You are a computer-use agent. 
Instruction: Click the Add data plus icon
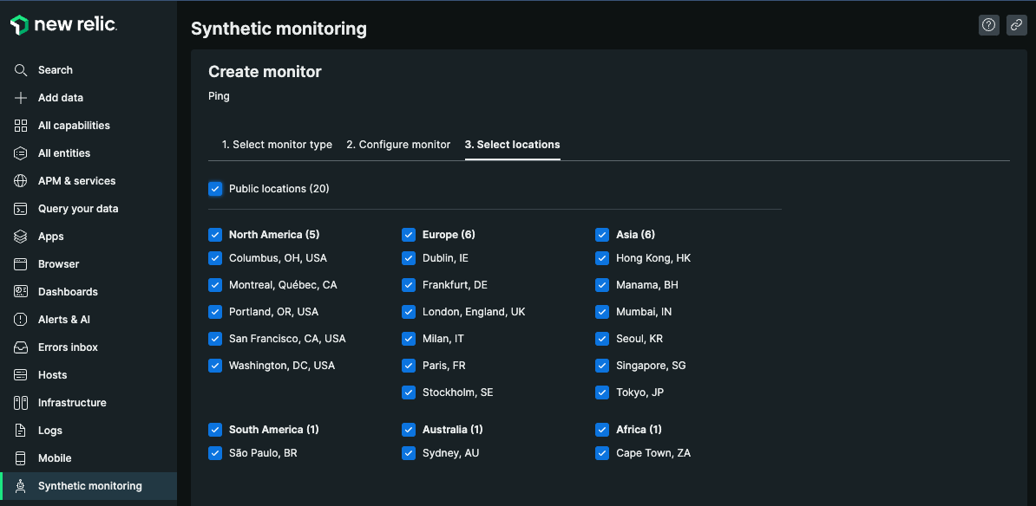[21, 98]
